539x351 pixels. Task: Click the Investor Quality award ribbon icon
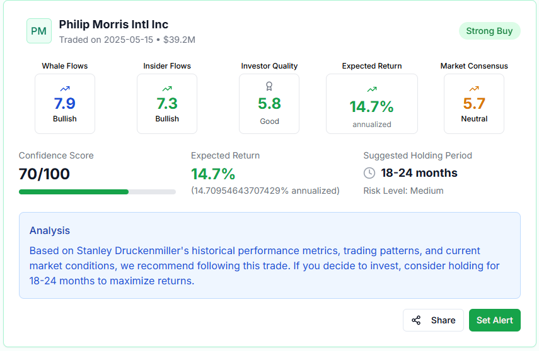[x=269, y=86]
